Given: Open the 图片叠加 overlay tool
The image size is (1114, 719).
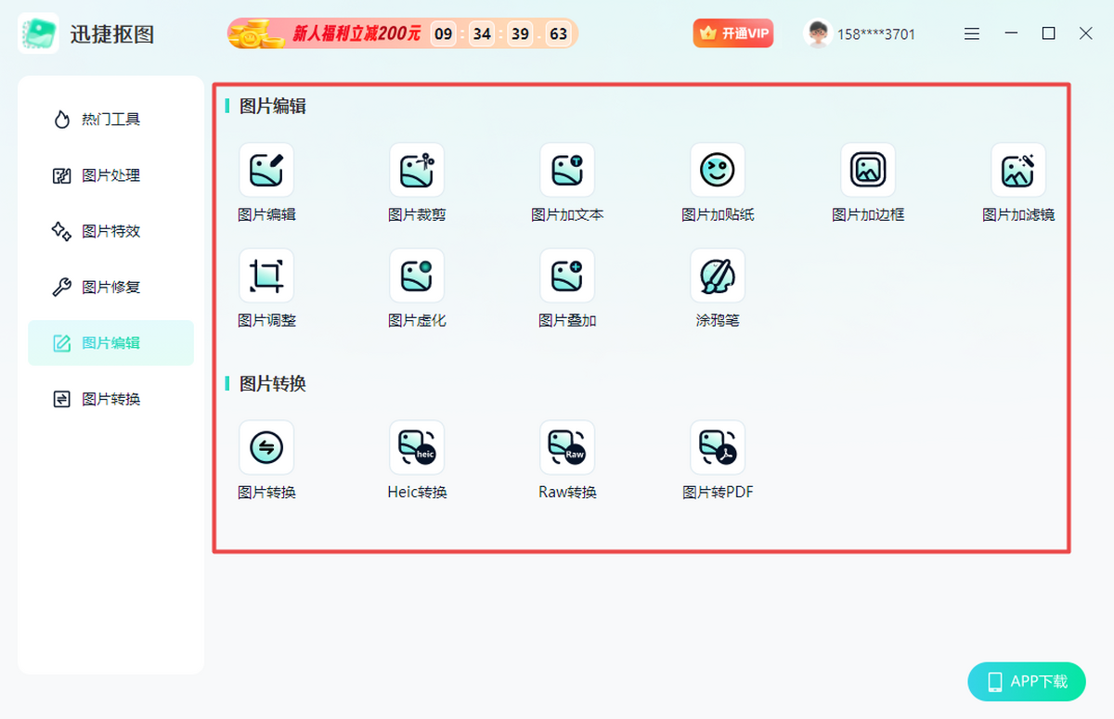Looking at the screenshot, I should (x=567, y=276).
